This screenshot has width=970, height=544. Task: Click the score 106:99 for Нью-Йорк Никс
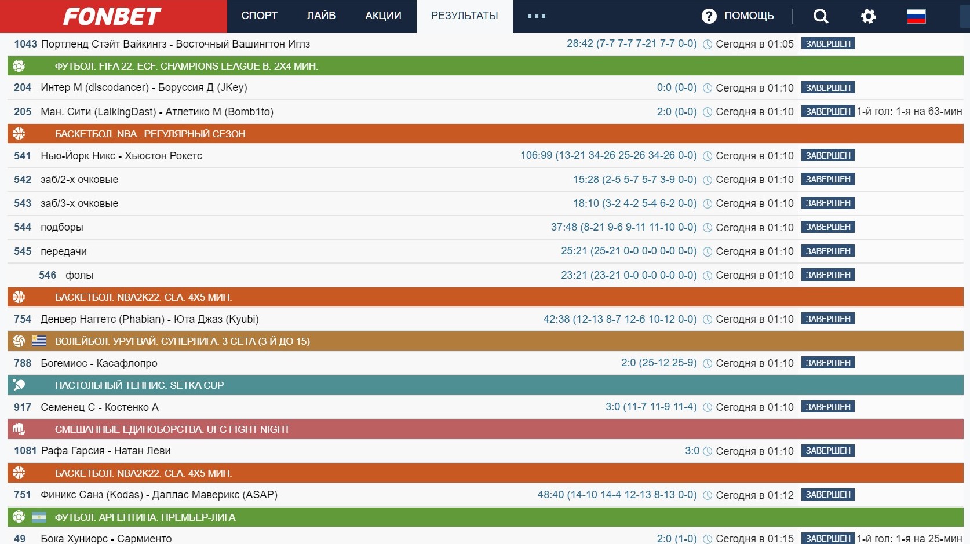608,155
